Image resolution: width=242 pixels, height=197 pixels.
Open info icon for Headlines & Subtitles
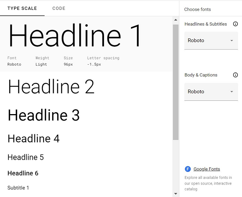[235, 24]
